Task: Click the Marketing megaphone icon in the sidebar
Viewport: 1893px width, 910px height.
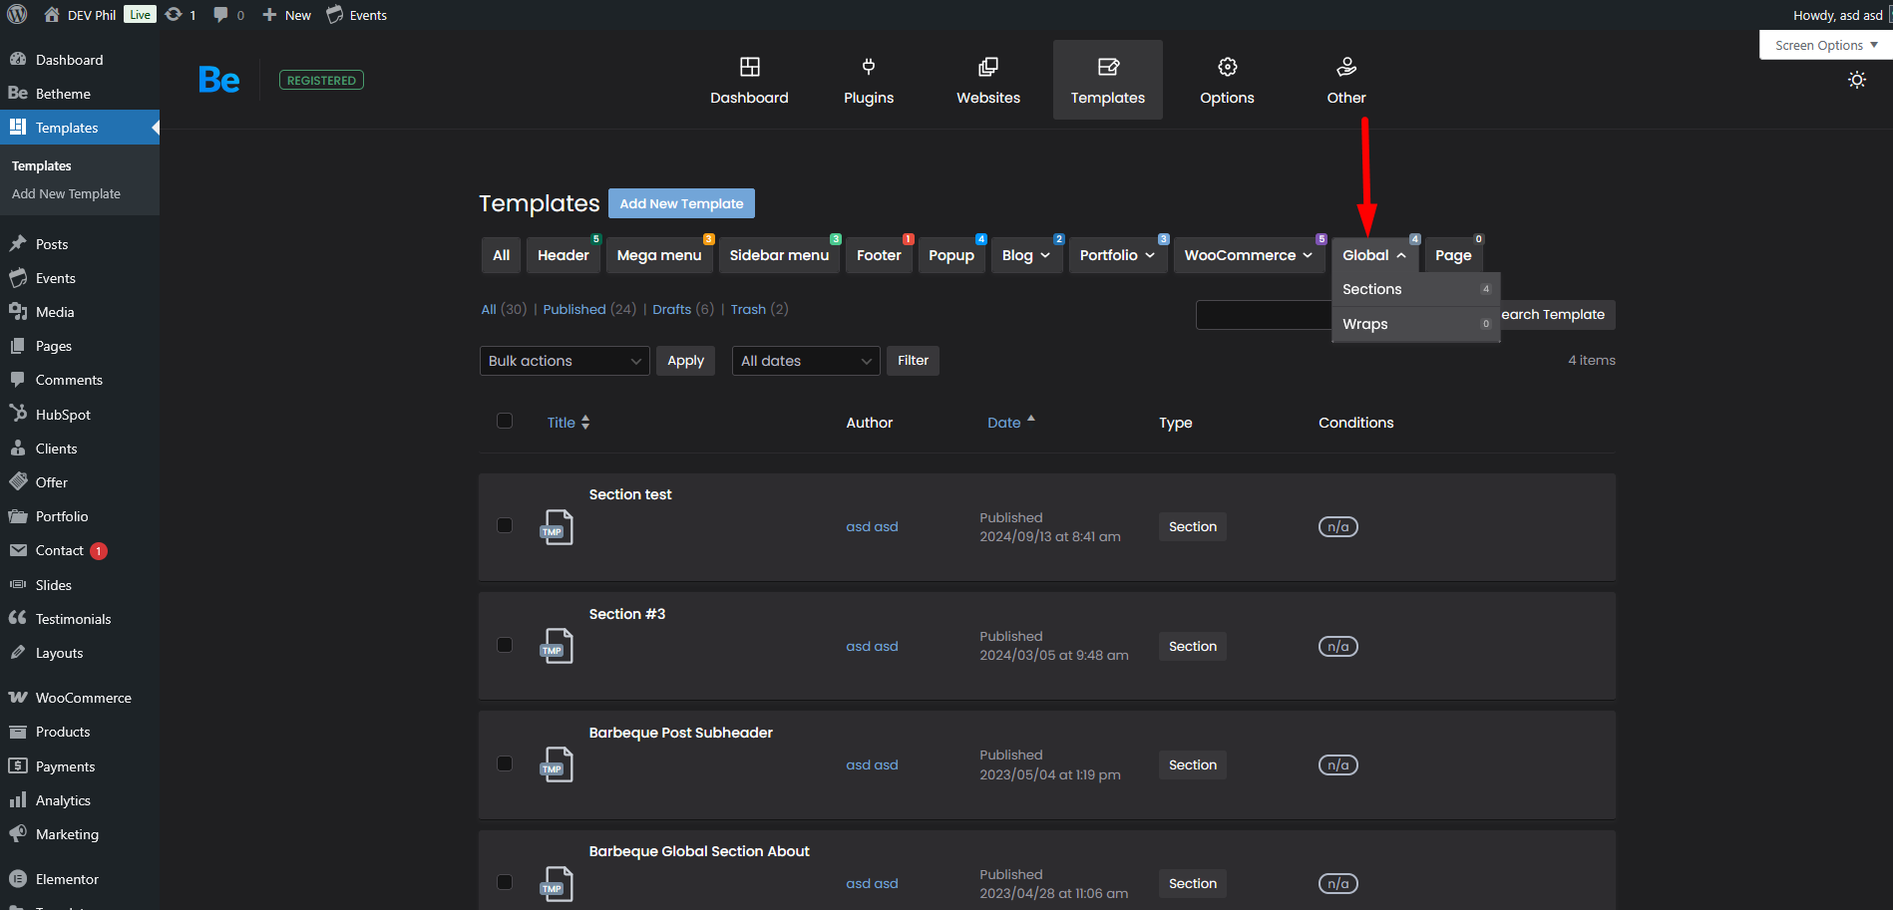Action: click(18, 834)
